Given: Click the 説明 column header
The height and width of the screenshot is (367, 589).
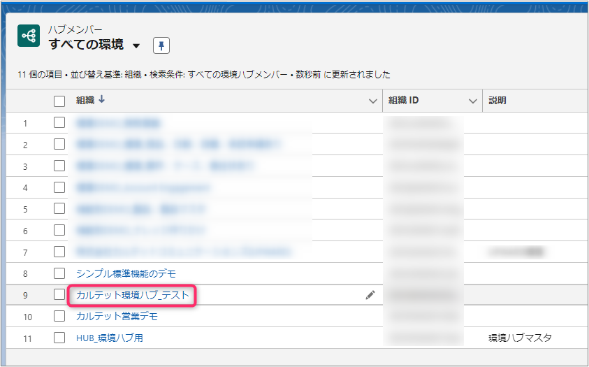Looking at the screenshot, I should click(x=497, y=101).
